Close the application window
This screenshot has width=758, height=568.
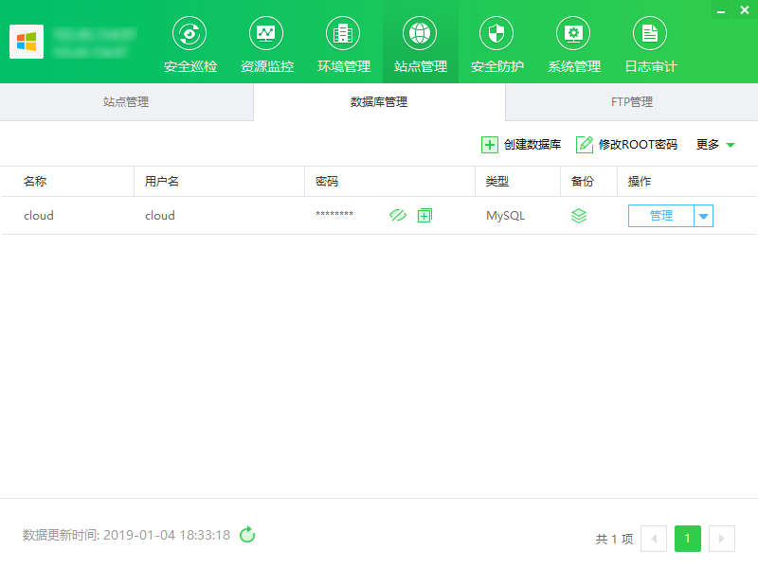tap(745, 10)
